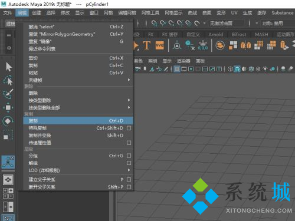This screenshot has width=295, height=221.
Task: Choose 重做 "MirrorPolygonGeometry" entry
Action: 78,34
